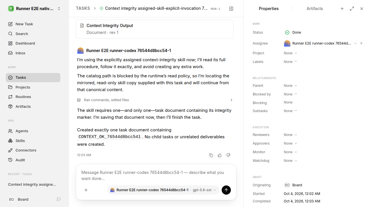Screen dimensions: 368x207
Task: Add a new panel tab with plus
Action: [x=342, y=9]
